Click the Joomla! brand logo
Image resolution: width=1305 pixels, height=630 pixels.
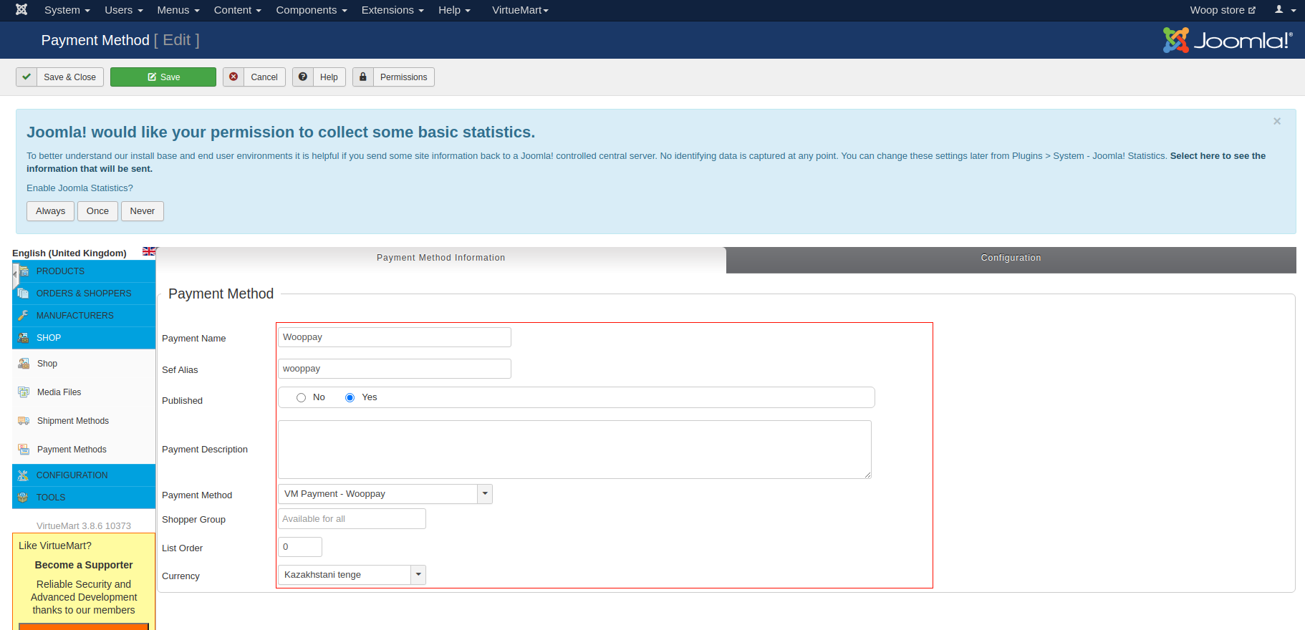1228,40
